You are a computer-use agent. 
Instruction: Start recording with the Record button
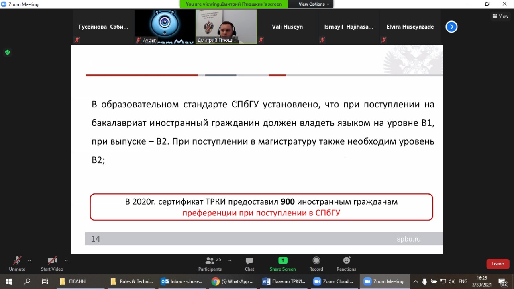316,264
